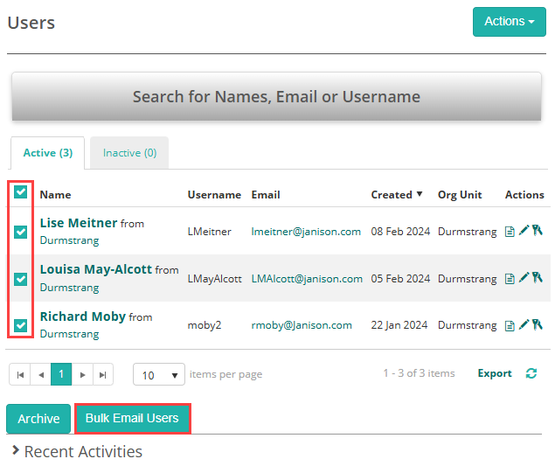Untick the checkbox for Richard Moby
555x466 pixels.
(21, 325)
